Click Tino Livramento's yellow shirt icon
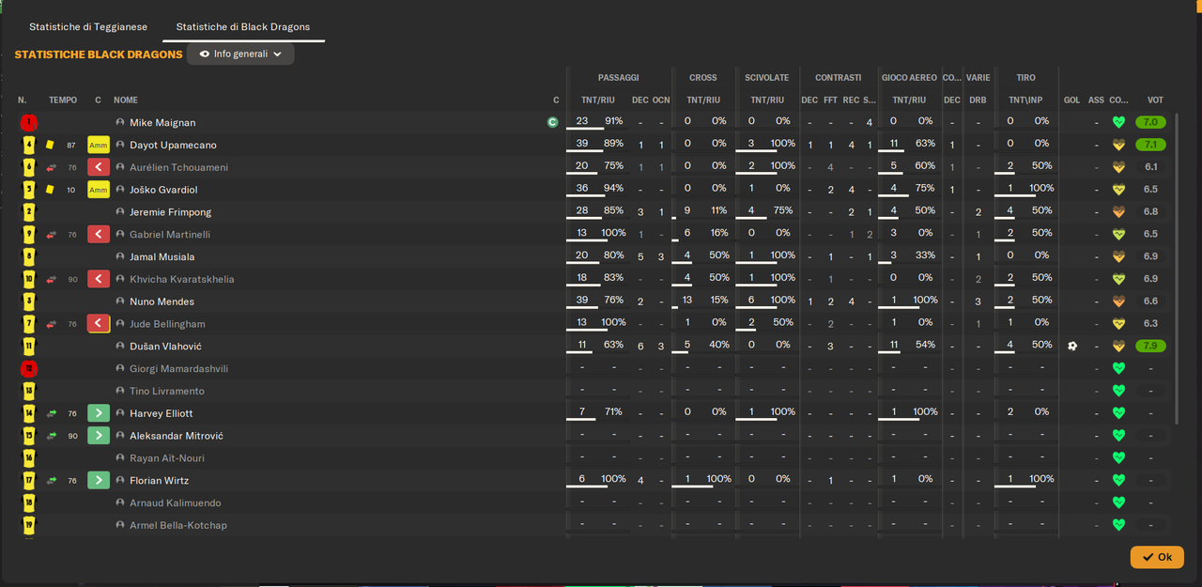This screenshot has width=1202, height=587. pos(29,391)
